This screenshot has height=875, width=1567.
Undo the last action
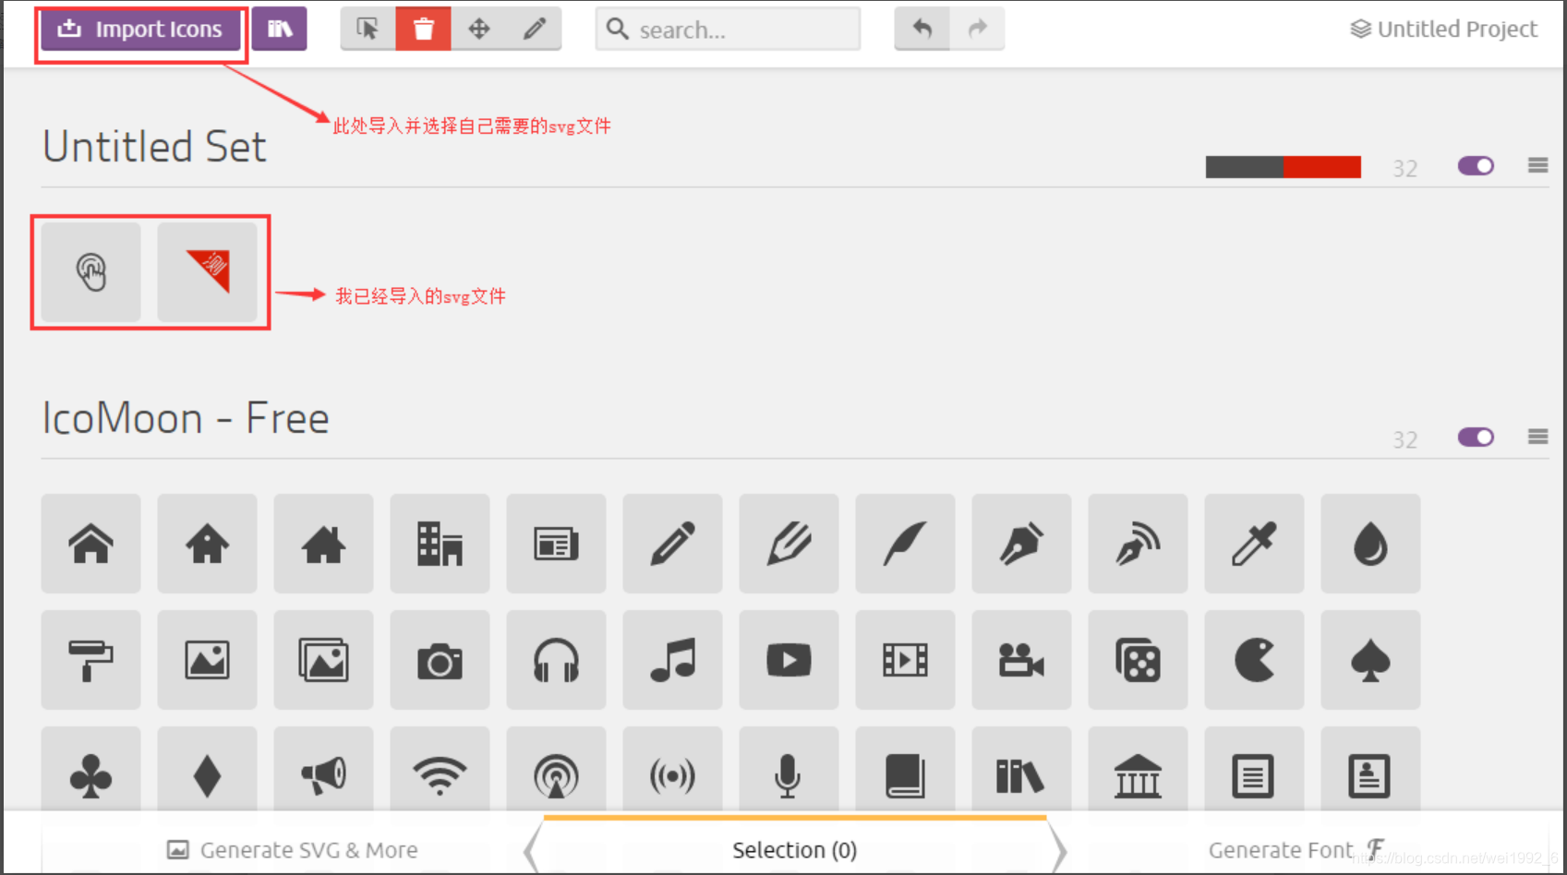coord(922,29)
